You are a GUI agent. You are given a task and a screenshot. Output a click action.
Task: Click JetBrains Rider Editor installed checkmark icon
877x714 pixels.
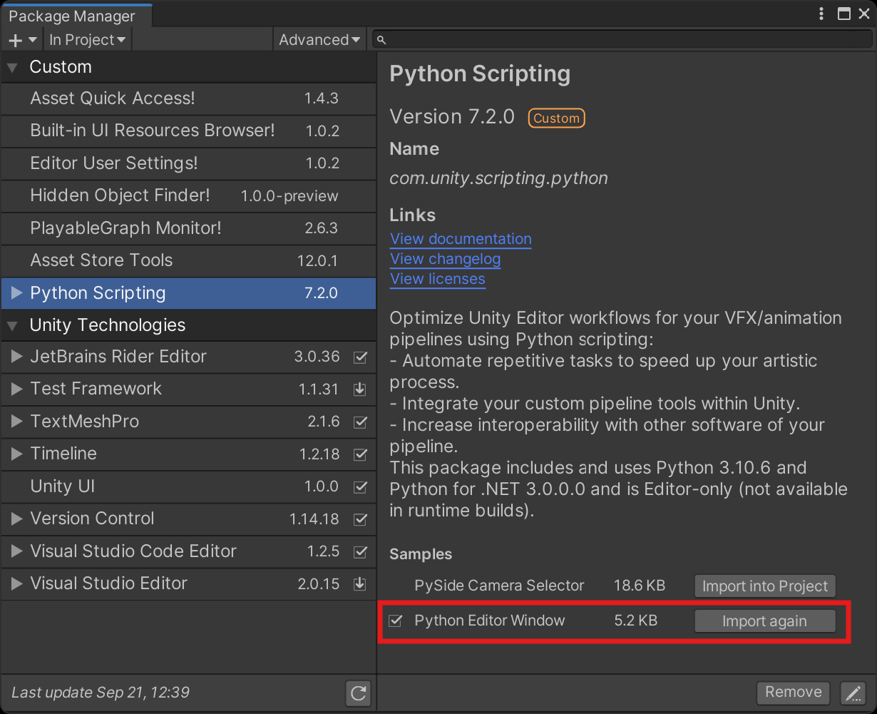360,357
